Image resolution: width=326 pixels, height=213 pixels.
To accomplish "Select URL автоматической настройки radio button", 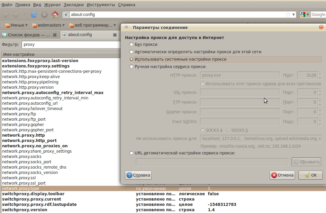I will (131, 153).
